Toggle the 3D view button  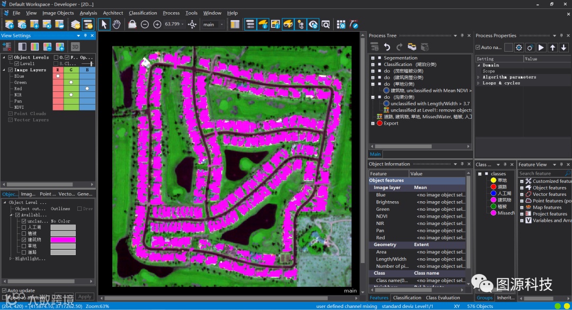point(75,46)
